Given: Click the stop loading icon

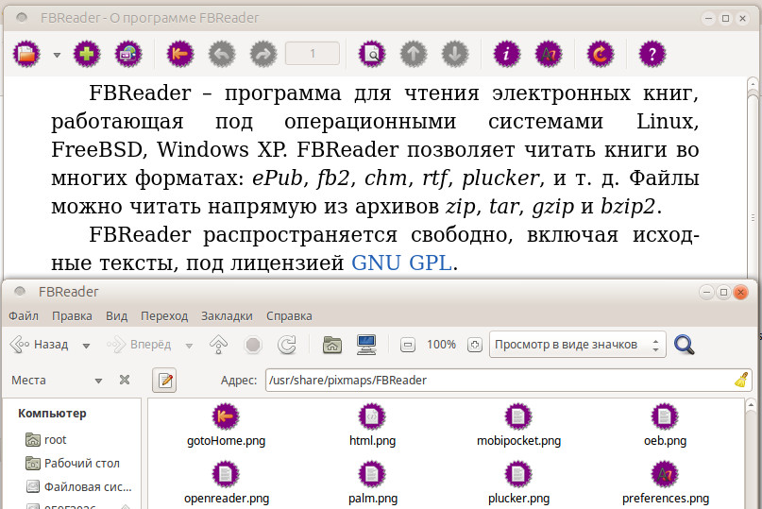Looking at the screenshot, I should pos(253,345).
